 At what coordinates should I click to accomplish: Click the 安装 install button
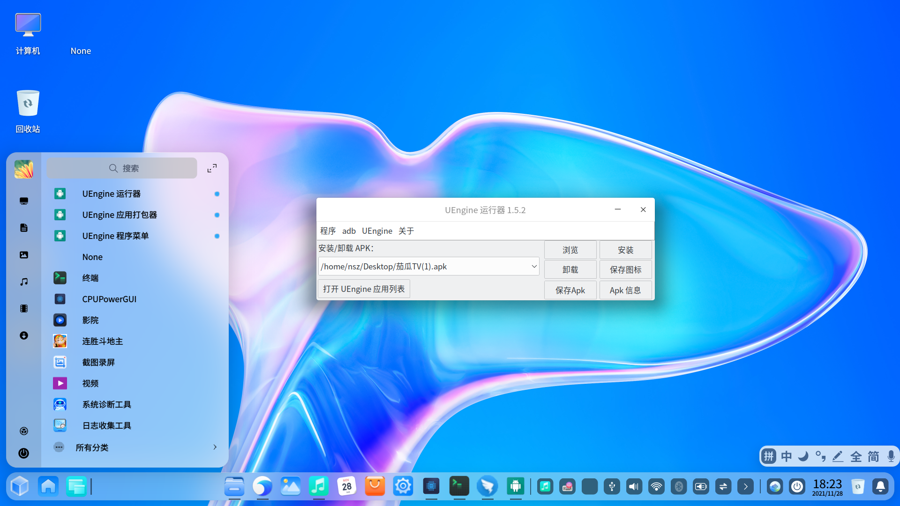[x=625, y=250]
